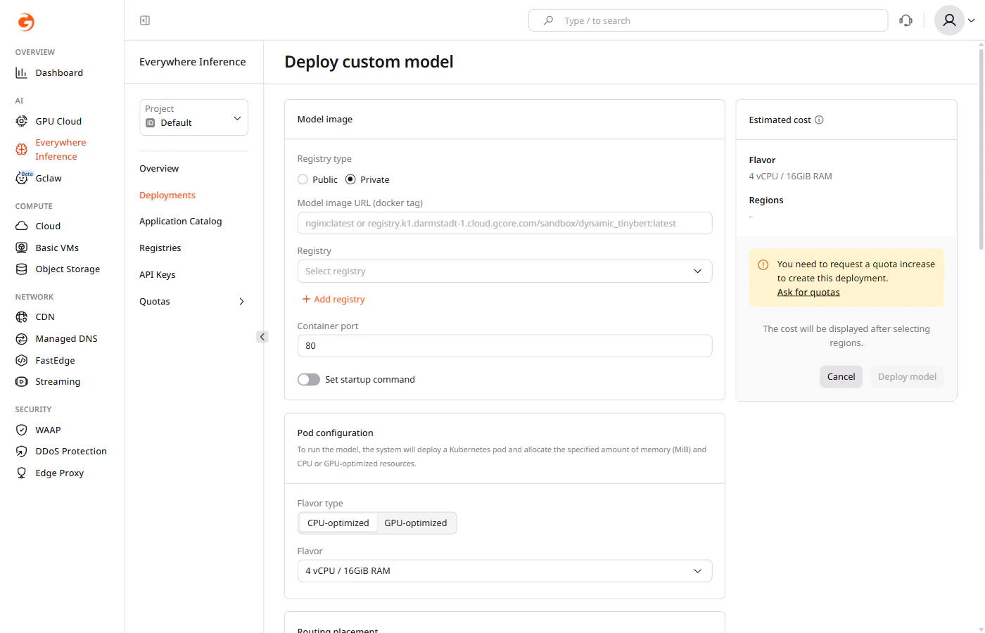Screen dimensions: 985x633
Task: Open support headset icon
Action: 906,20
